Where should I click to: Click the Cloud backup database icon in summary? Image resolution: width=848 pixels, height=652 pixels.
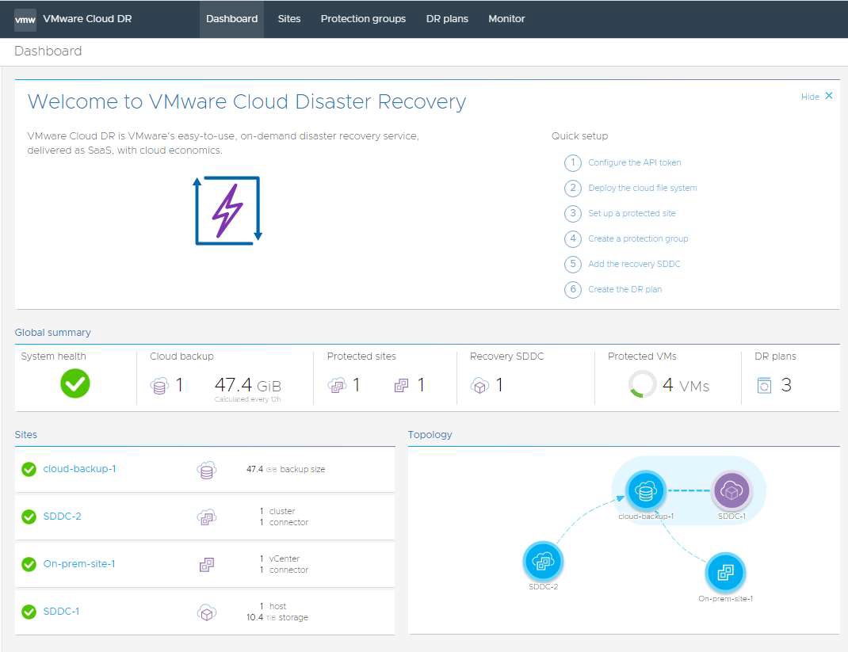click(159, 386)
